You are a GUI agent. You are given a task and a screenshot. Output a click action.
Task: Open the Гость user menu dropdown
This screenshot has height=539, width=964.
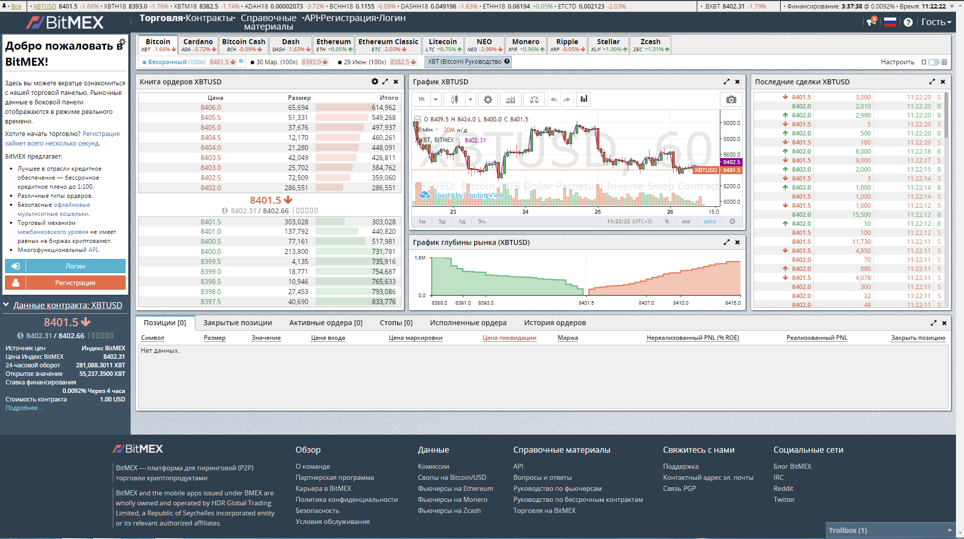(936, 22)
